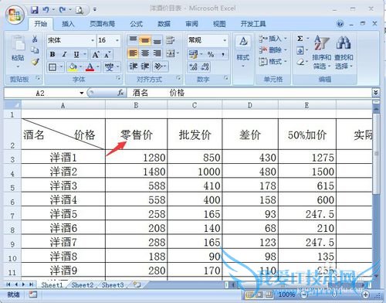Save the workbook from quick access toolbar
The height and width of the screenshot is (303, 386).
[35, 10]
